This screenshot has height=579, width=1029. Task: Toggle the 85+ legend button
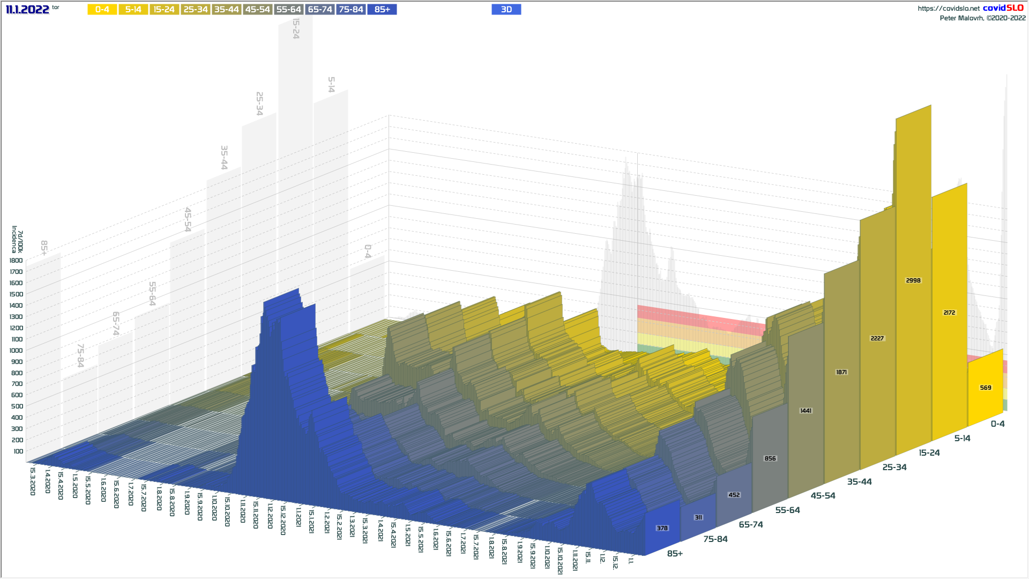[x=382, y=10]
